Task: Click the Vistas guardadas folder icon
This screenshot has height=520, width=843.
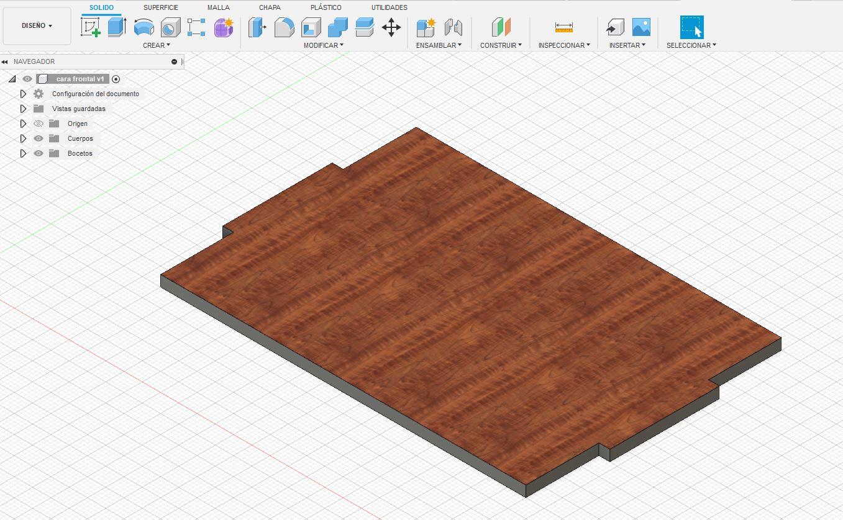Action: 39,109
